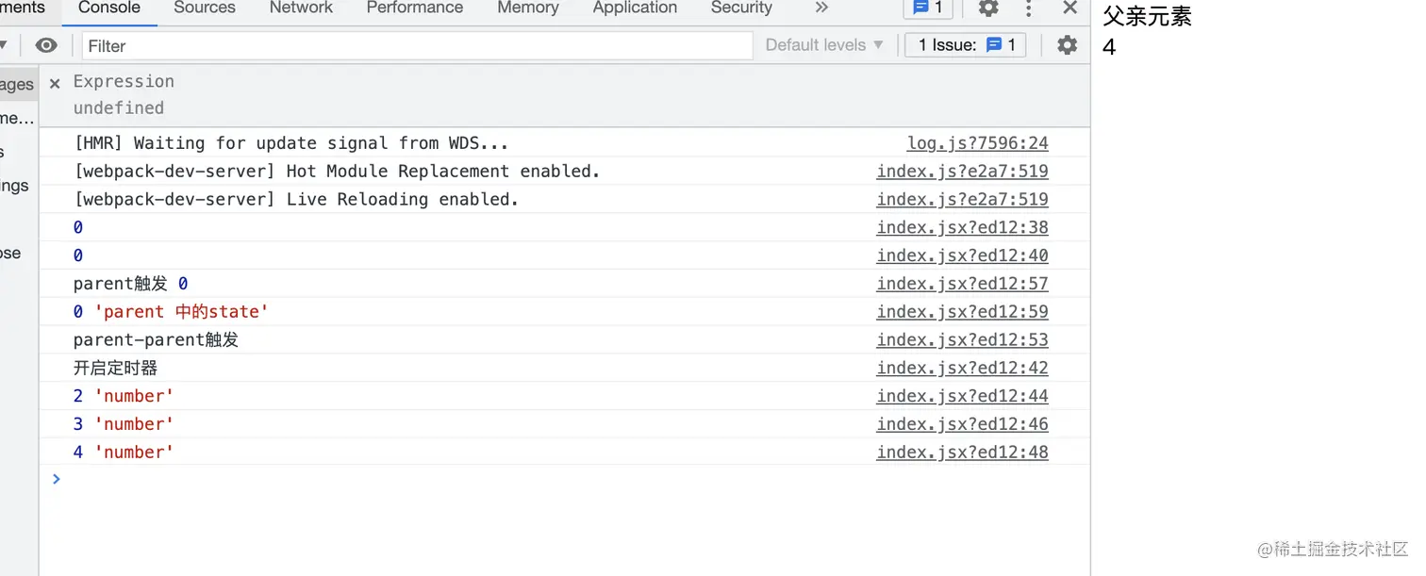
Task: Select the '[HMR] Waiting for update signal' message
Action: pyautogui.click(x=291, y=143)
